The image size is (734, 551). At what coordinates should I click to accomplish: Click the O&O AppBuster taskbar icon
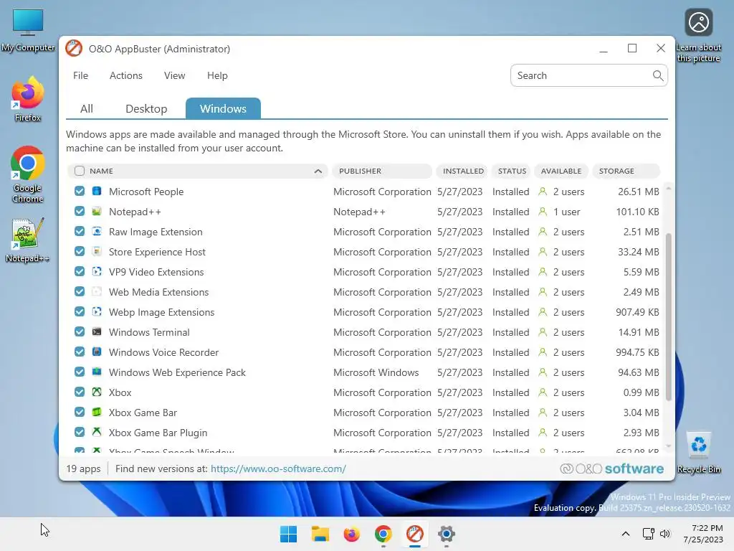pyautogui.click(x=415, y=534)
